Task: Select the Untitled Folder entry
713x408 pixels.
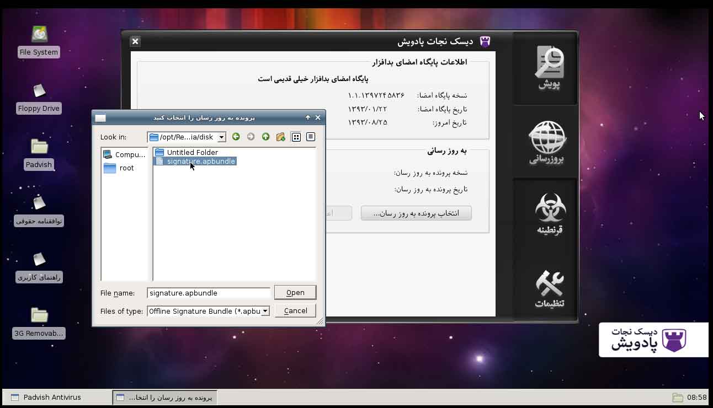Action: click(x=187, y=152)
